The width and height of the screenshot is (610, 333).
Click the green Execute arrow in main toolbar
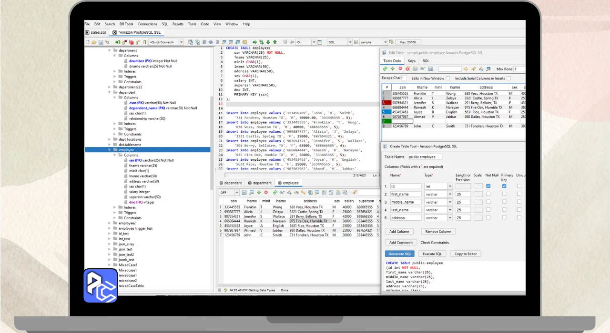point(255,42)
